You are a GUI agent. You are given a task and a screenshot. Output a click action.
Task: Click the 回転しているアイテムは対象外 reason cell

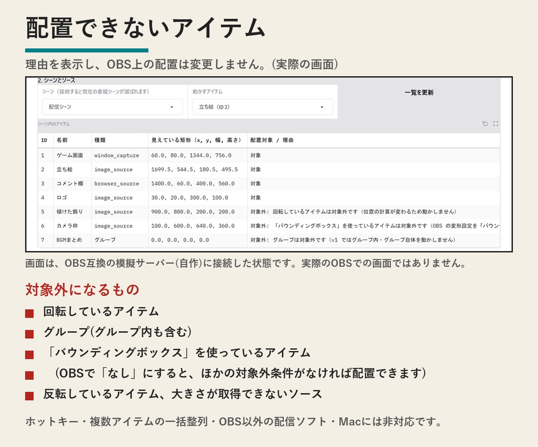pyautogui.click(x=374, y=212)
